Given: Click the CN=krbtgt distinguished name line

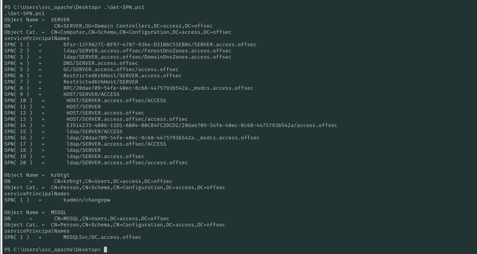Looking at the screenshot, I should [113, 181].
